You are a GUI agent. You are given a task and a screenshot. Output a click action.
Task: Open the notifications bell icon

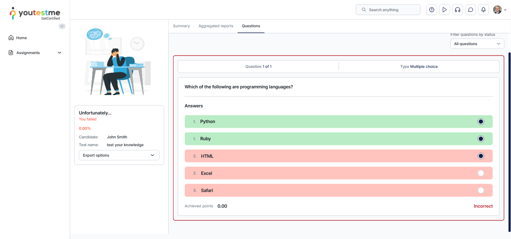point(483,10)
